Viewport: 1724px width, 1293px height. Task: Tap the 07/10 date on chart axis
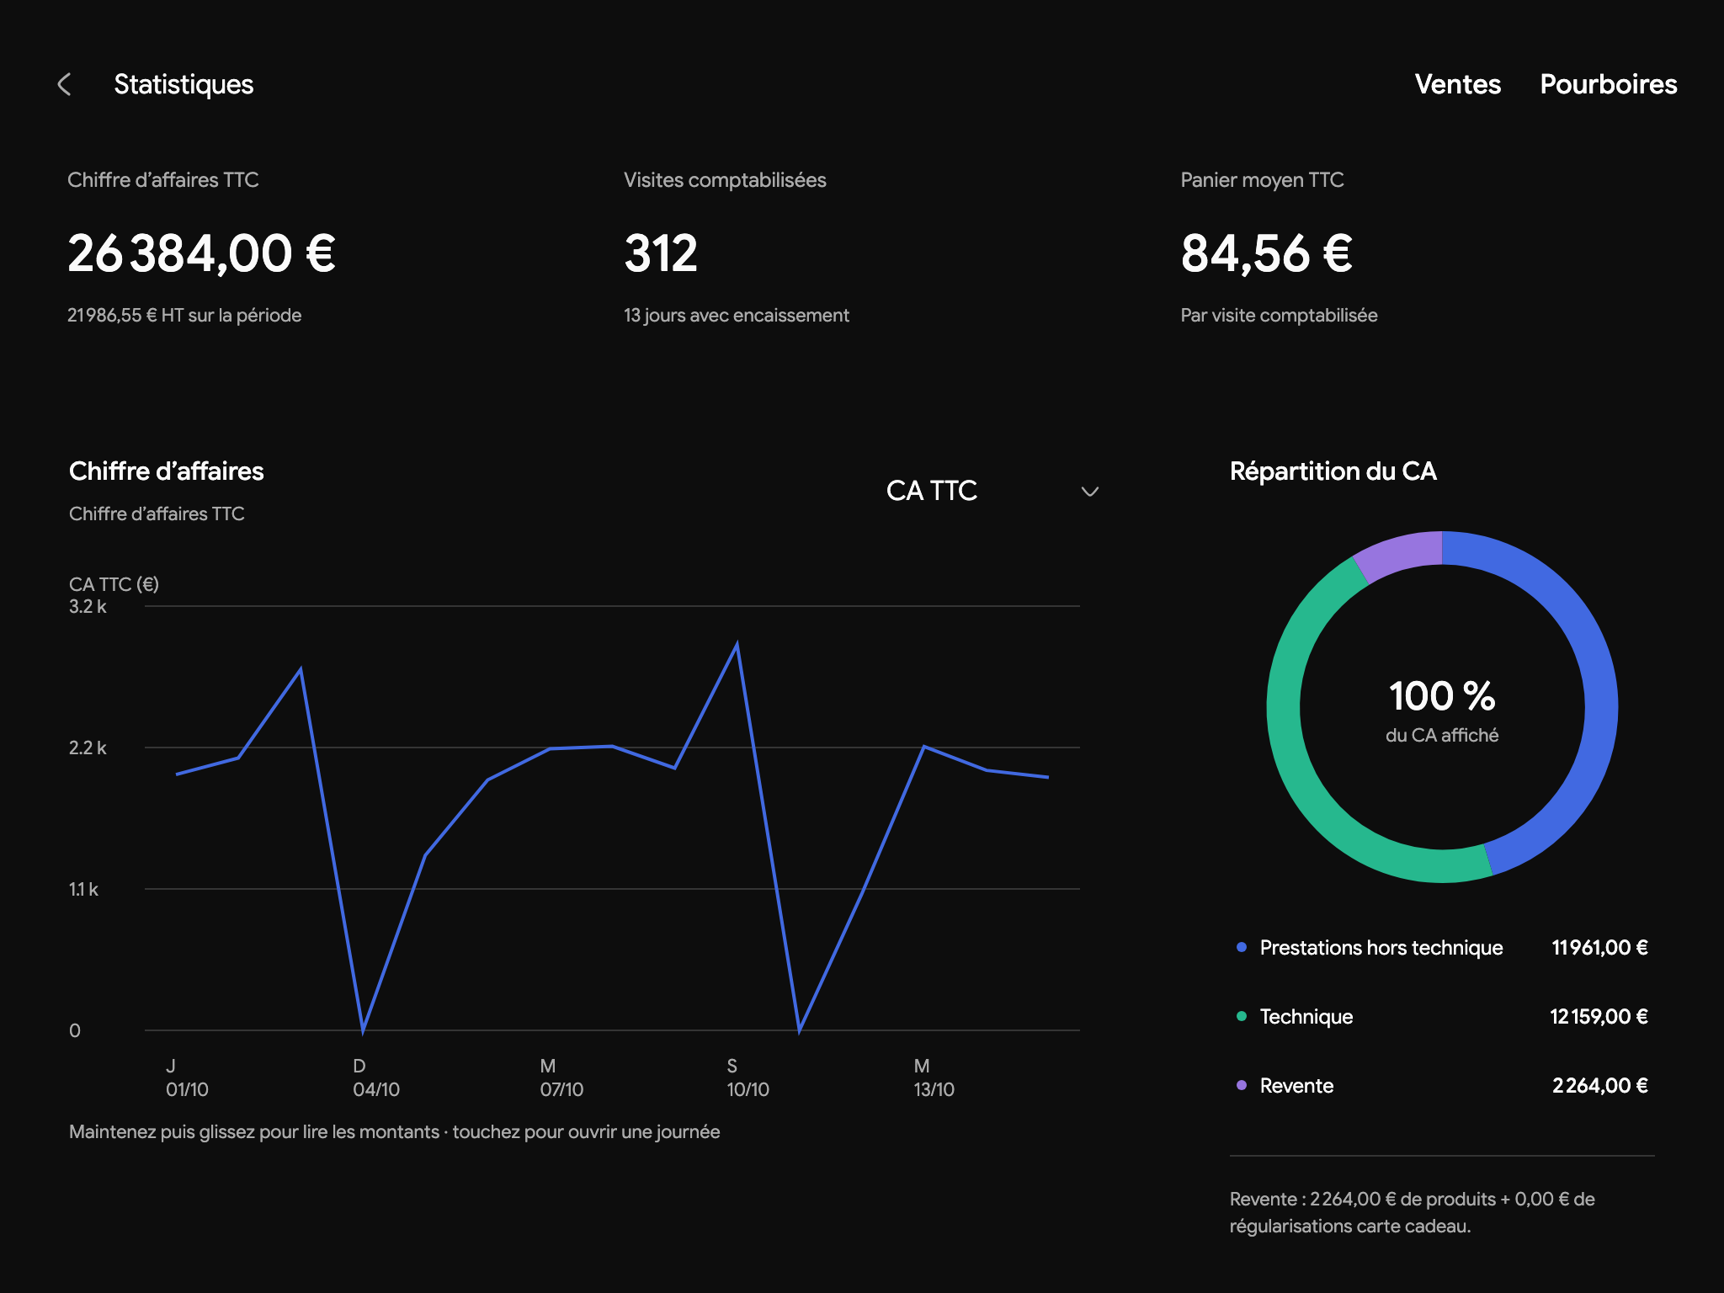click(x=561, y=1089)
